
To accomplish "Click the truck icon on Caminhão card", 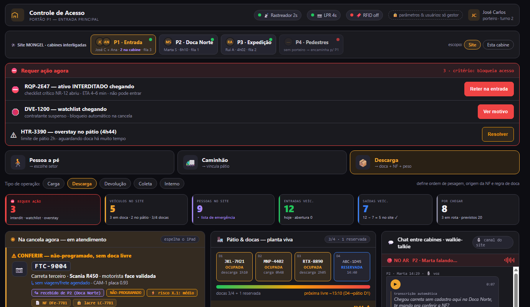I will 190,162.
